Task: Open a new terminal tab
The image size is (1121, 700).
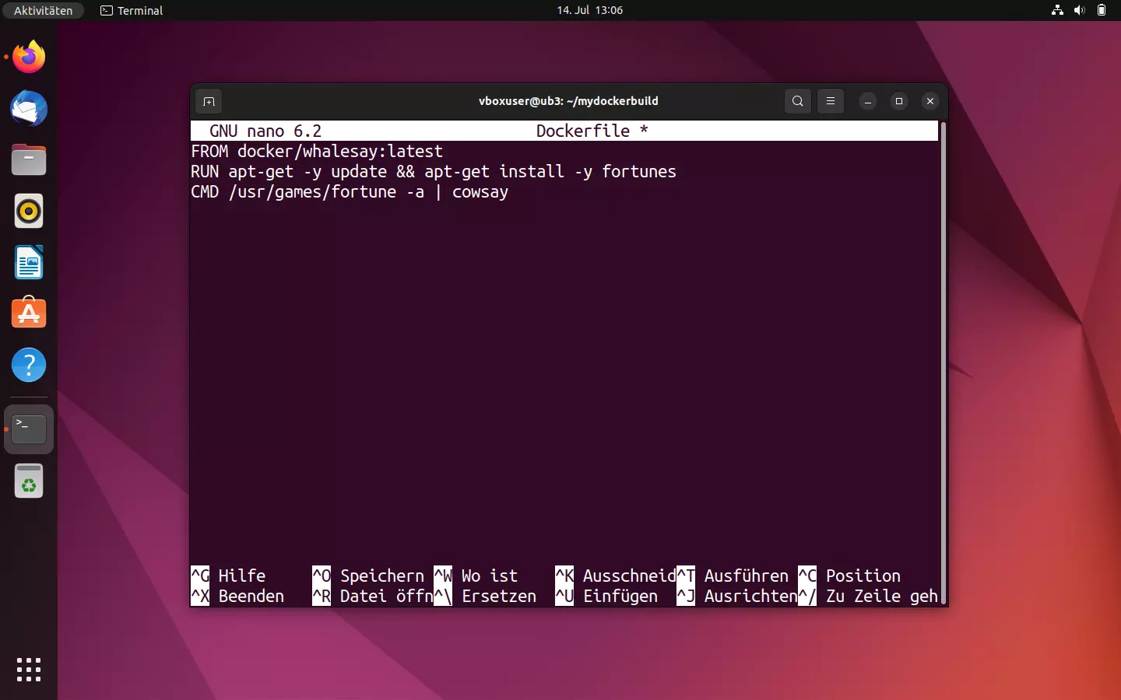Action: tap(209, 101)
